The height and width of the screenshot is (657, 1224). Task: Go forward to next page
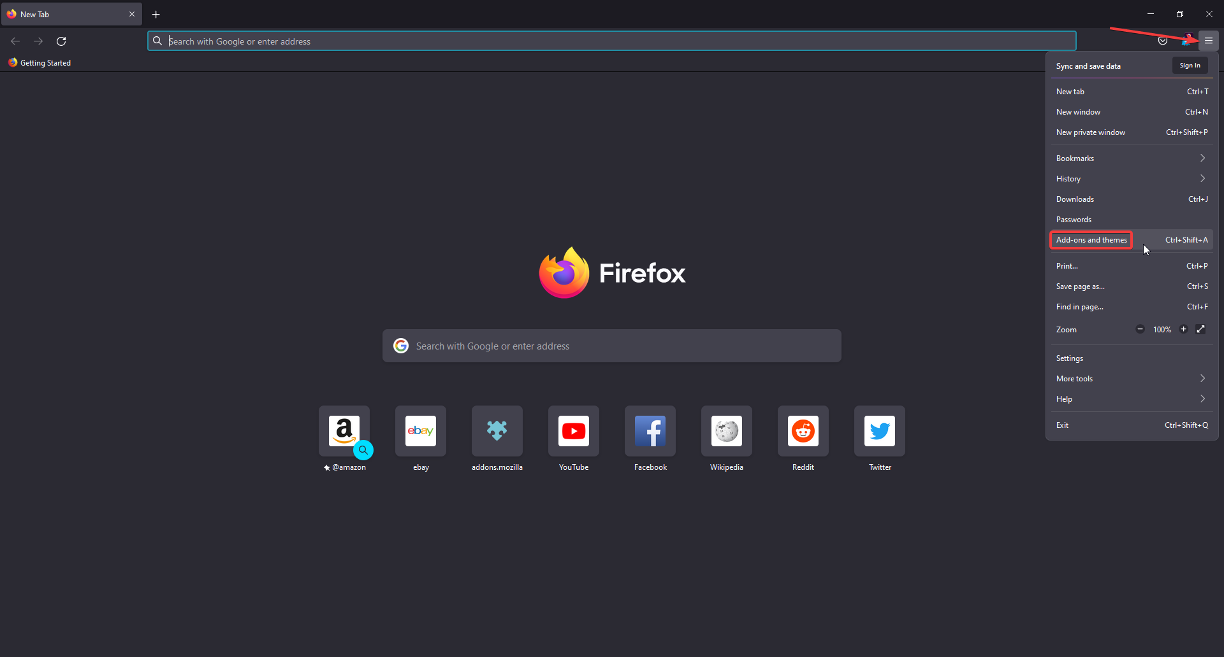(38, 41)
